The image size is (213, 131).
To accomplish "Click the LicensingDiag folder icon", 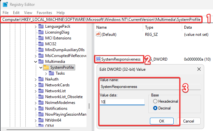I will [41, 32].
